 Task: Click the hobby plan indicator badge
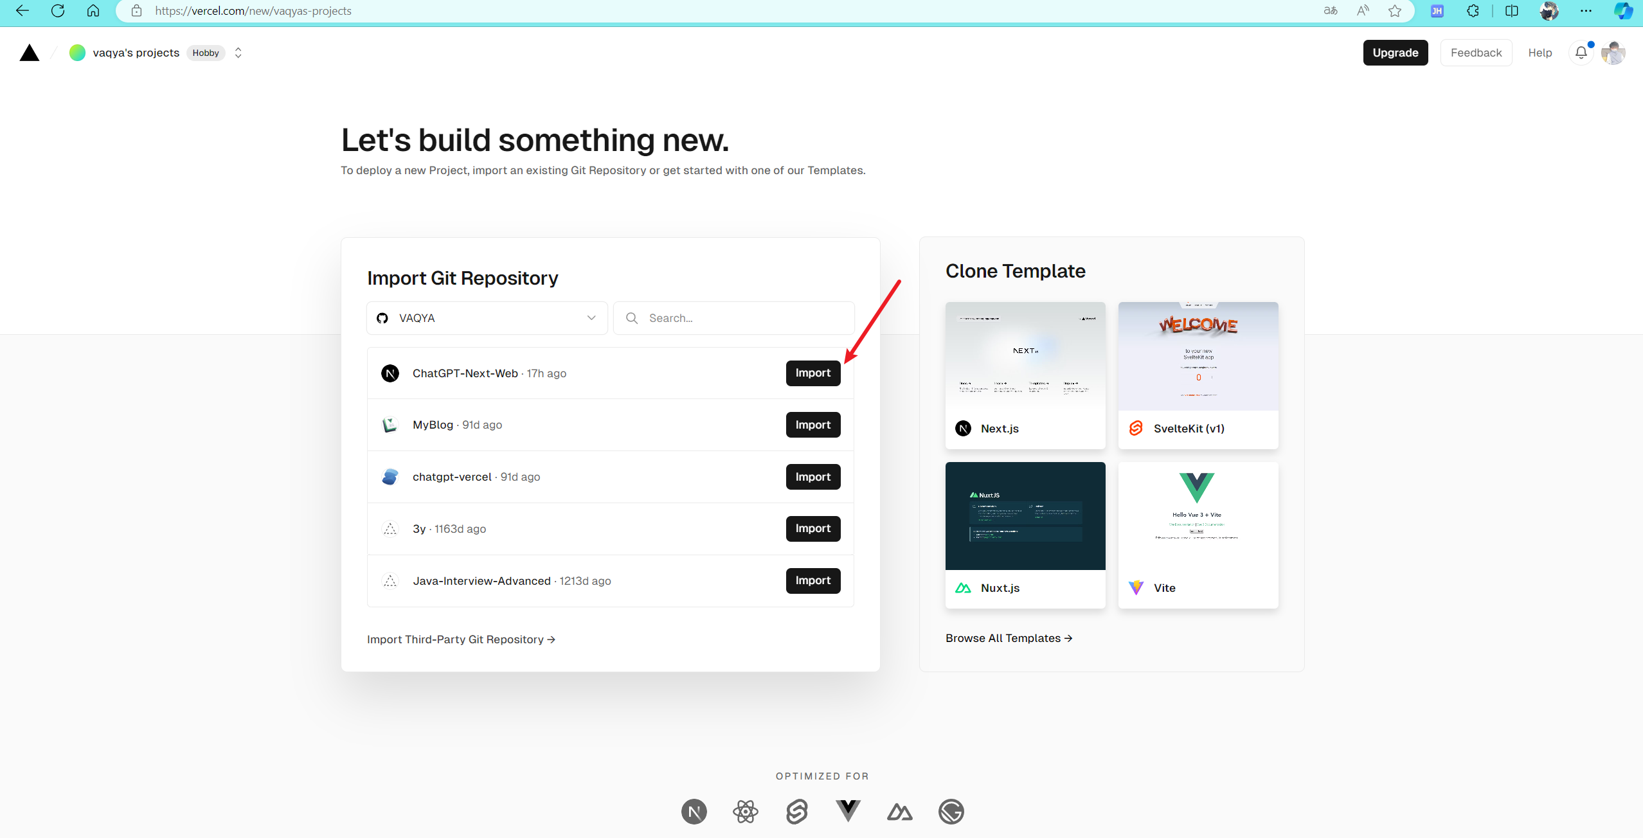(205, 53)
